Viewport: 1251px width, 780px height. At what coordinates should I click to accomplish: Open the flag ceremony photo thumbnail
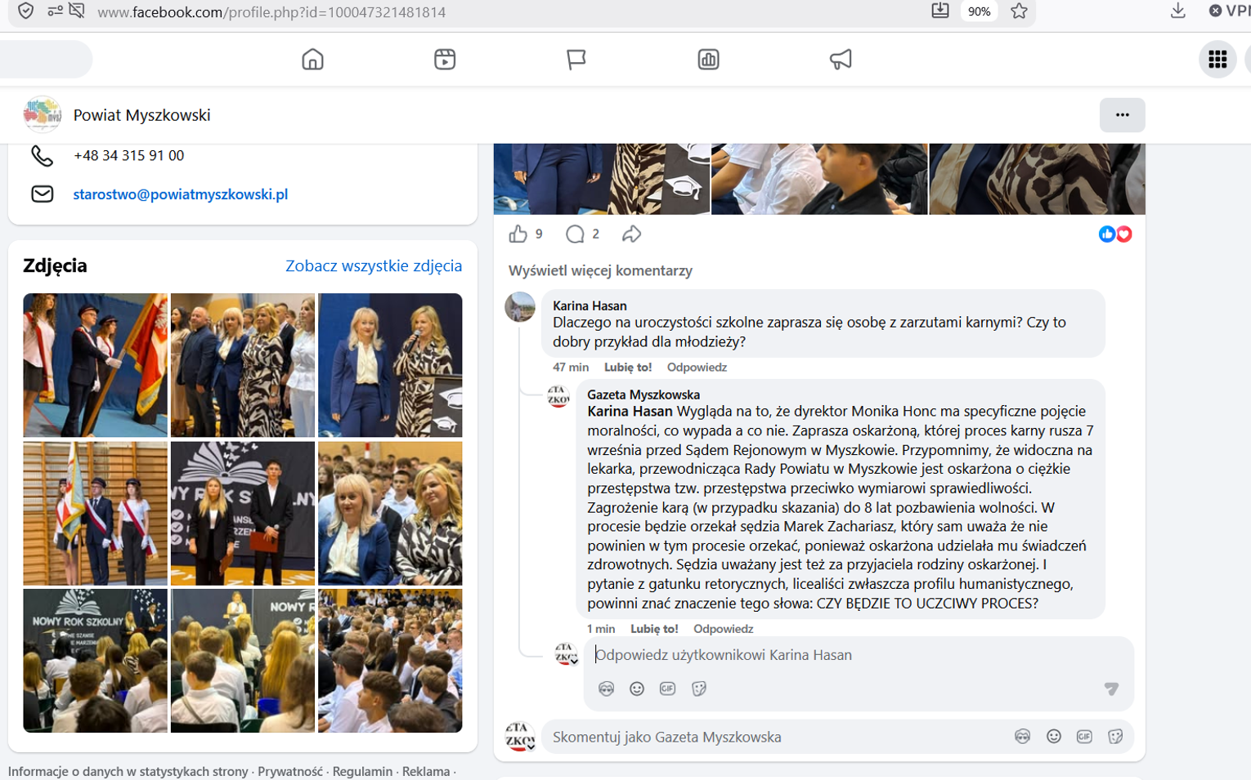tap(96, 365)
